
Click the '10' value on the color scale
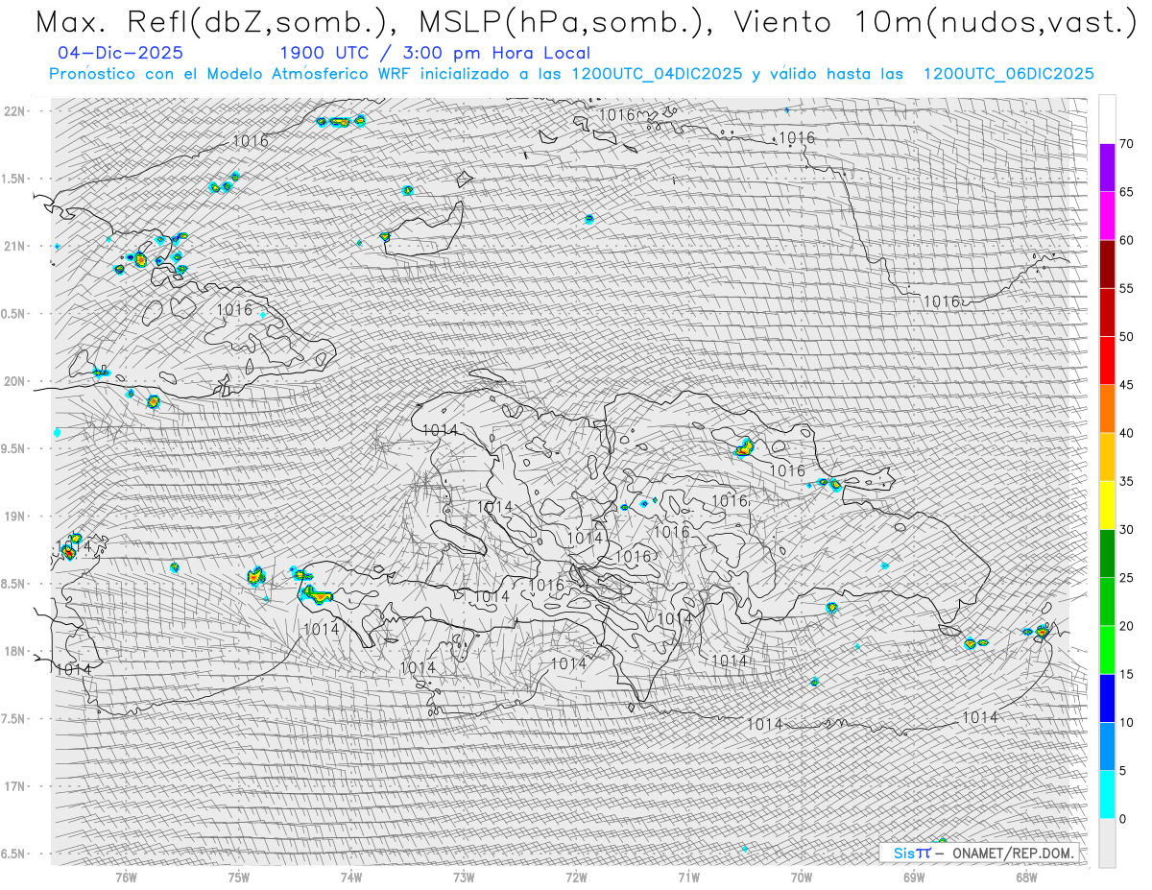(x=1126, y=723)
